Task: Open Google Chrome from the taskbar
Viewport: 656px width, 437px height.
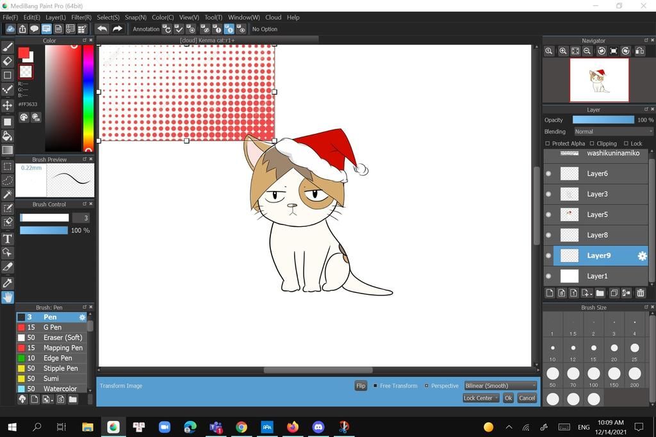Action: point(242,427)
